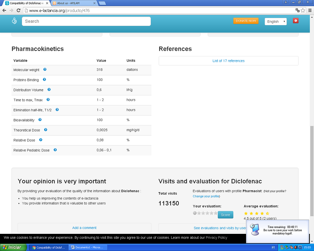Open a new browser tab
The width and height of the screenshot is (314, 251).
point(102,3)
